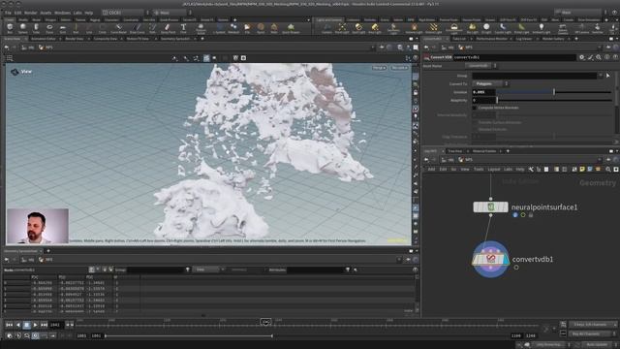Open the Convert To Polygons dropdown

pos(490,83)
